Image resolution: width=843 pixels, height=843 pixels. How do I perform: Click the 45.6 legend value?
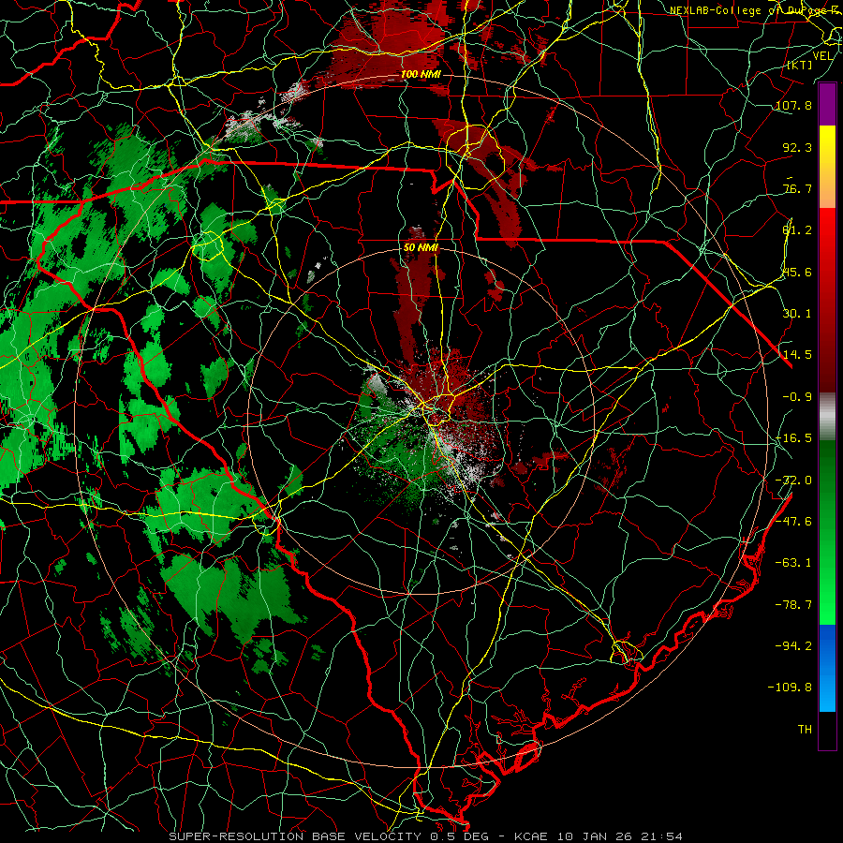pos(797,272)
